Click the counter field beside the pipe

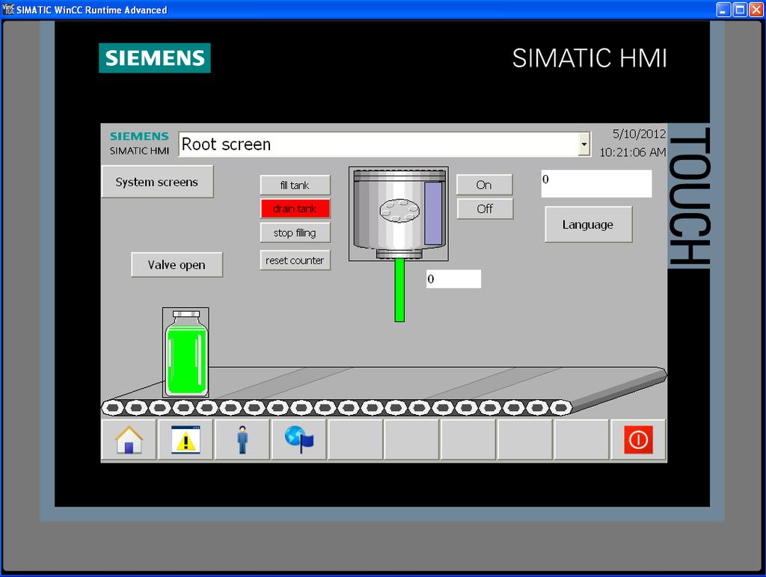(x=453, y=279)
